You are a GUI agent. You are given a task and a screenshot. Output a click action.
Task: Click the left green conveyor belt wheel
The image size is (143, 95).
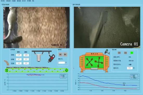point(6,70)
